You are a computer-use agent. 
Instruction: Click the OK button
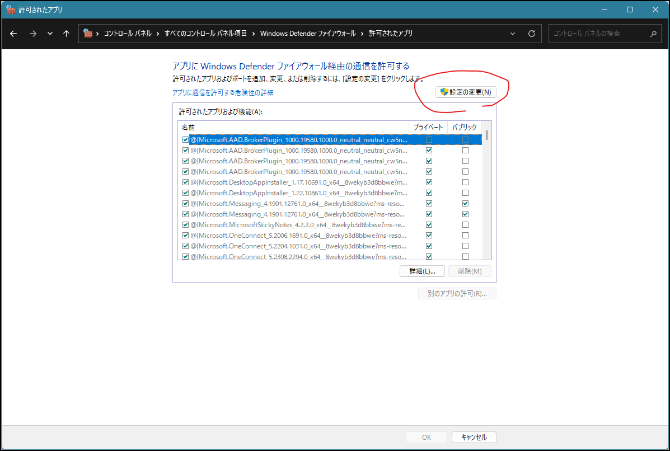[427, 438]
